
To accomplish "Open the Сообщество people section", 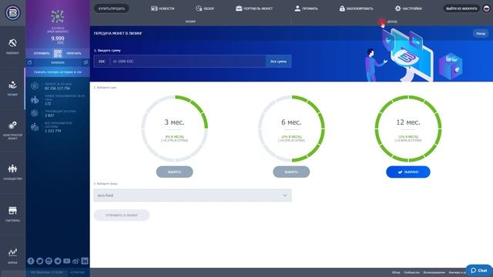I will pyautogui.click(x=12, y=172).
